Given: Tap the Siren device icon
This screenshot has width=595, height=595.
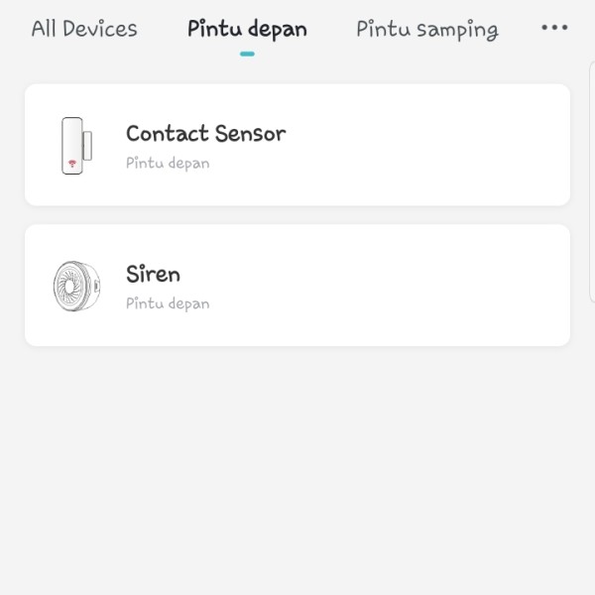Looking at the screenshot, I should pyautogui.click(x=76, y=287).
